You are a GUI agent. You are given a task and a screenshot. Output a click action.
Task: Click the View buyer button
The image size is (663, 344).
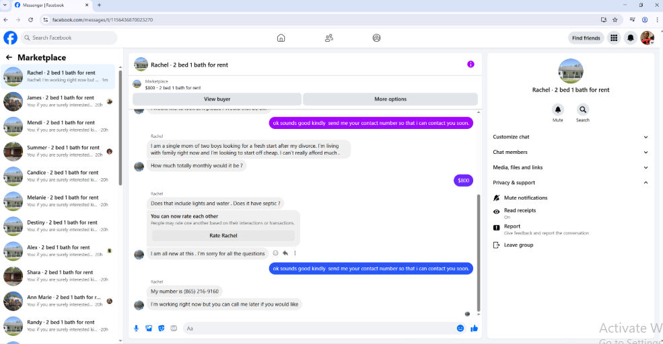click(217, 99)
